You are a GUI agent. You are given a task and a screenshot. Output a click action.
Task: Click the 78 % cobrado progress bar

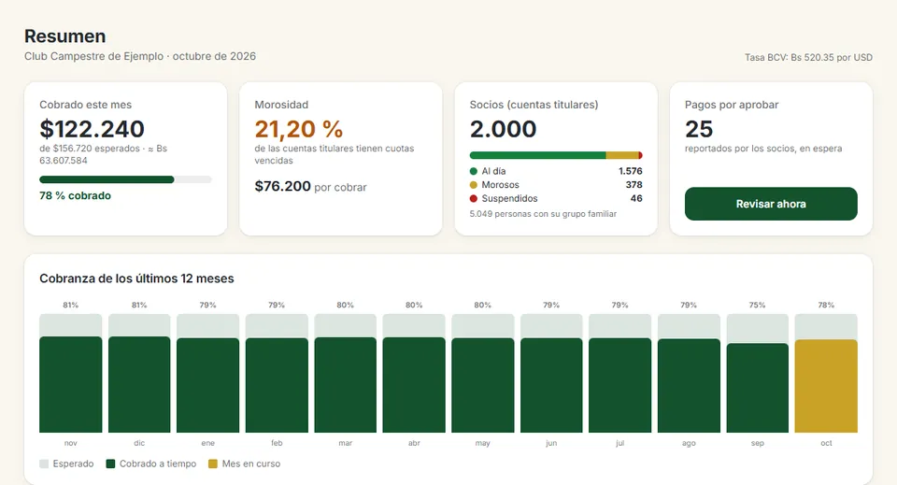(x=125, y=179)
